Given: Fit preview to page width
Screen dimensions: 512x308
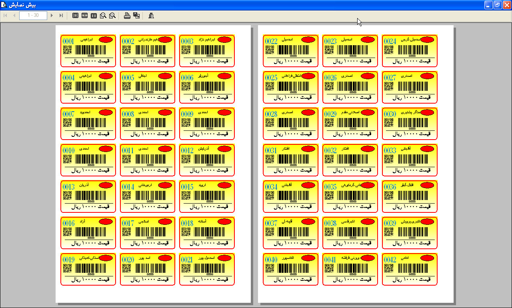Looking at the screenshot, I should pyautogui.click(x=84, y=16).
